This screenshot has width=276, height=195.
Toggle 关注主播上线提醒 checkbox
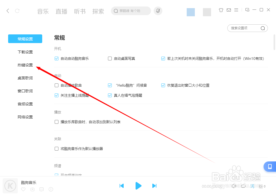tap(57, 96)
